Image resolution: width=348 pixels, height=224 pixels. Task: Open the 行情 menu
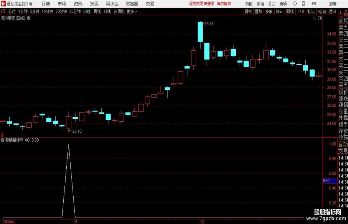click(46, 4)
